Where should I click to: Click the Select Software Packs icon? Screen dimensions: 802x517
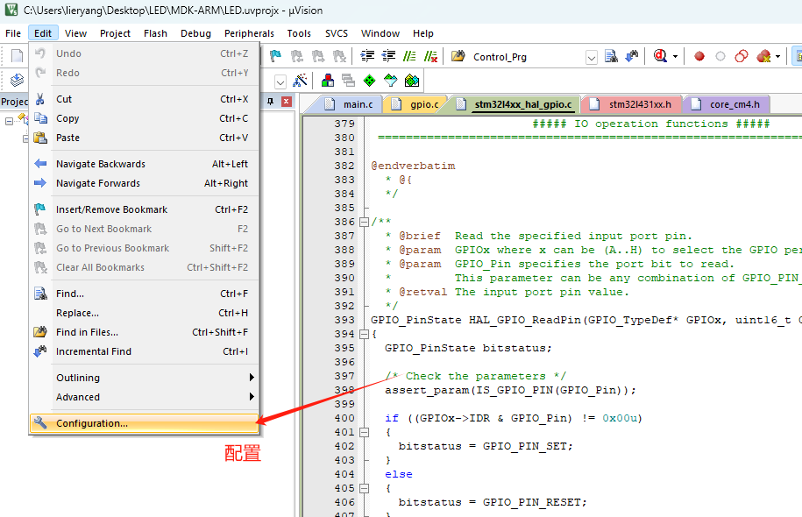390,81
